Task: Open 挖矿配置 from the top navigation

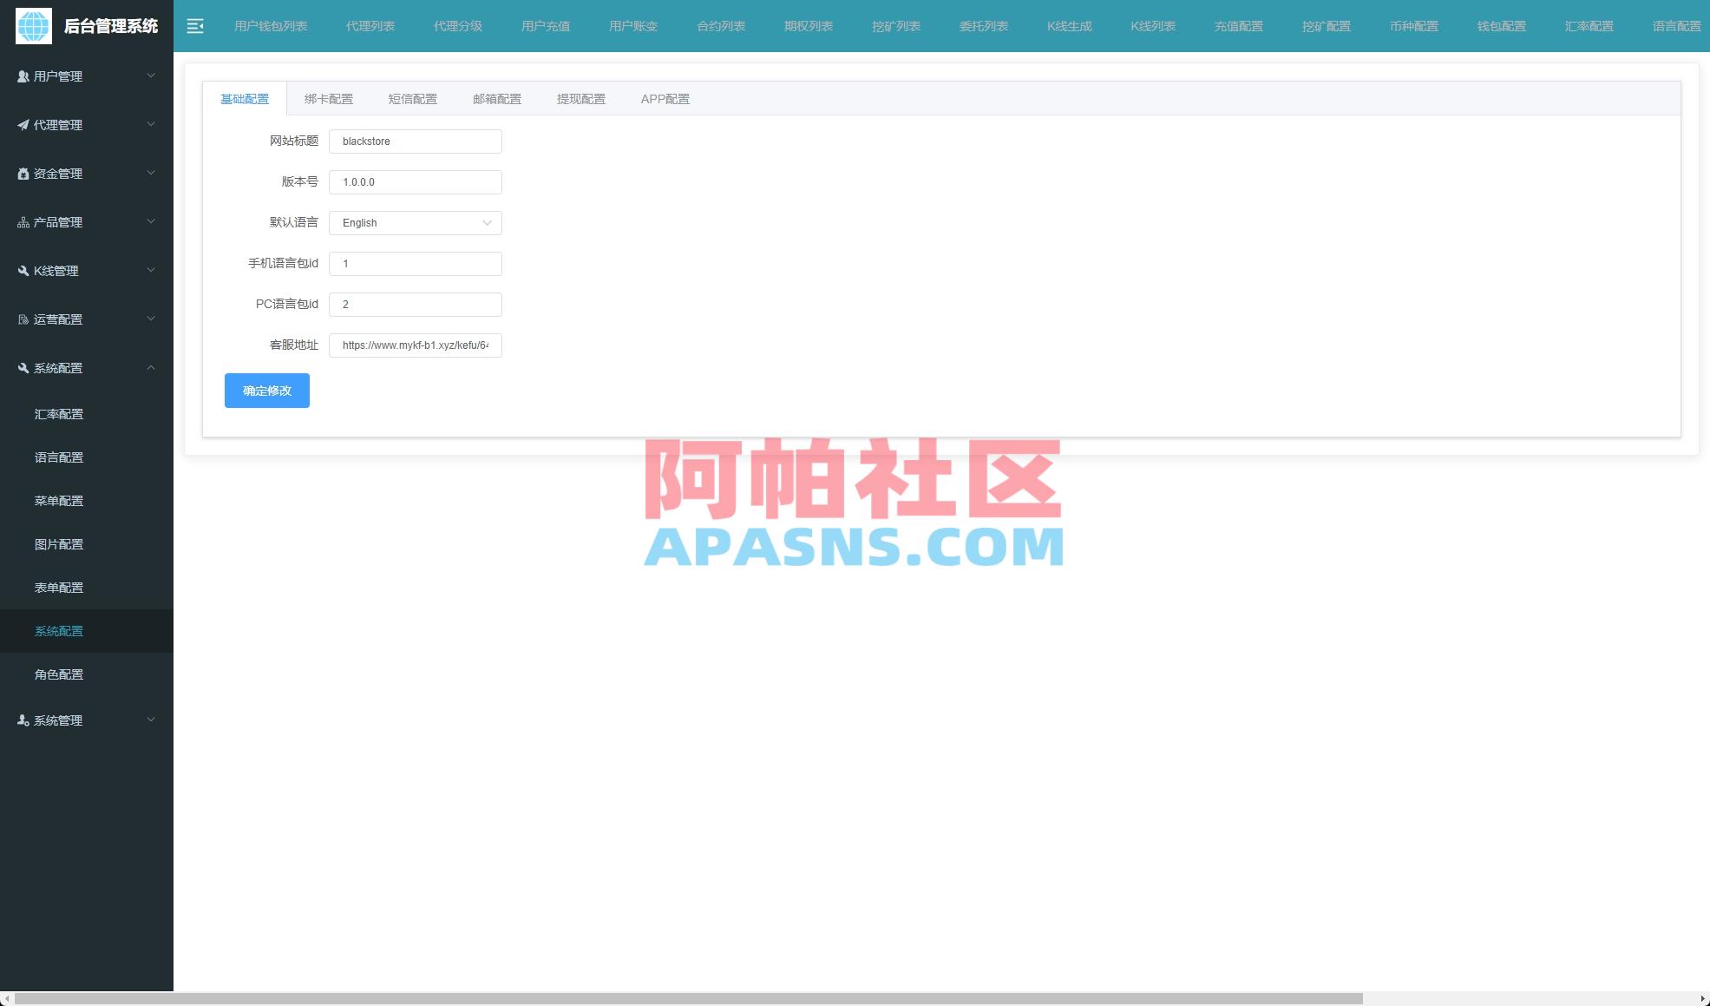Action: tap(1326, 26)
